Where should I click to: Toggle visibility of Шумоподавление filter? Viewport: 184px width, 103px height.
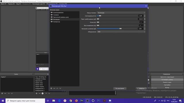coord(52,13)
